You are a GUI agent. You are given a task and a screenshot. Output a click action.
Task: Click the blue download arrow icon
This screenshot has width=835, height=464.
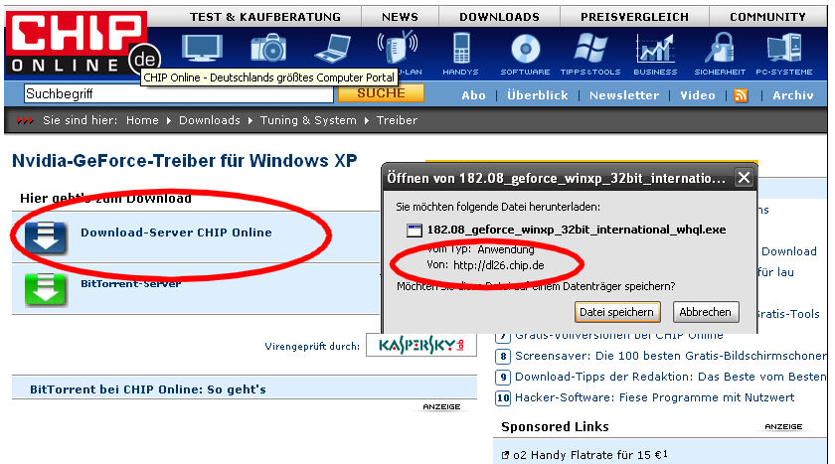tap(46, 236)
